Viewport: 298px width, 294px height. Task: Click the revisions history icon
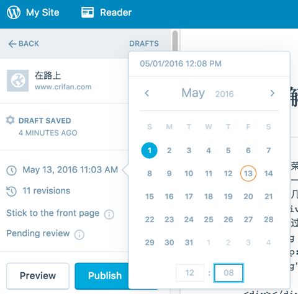11,191
